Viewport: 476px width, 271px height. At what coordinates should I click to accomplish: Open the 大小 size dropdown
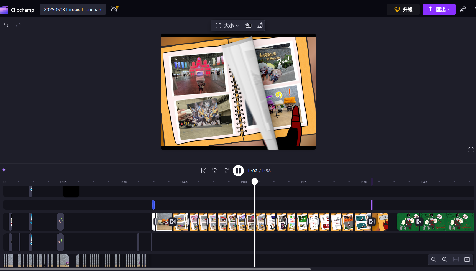227,25
